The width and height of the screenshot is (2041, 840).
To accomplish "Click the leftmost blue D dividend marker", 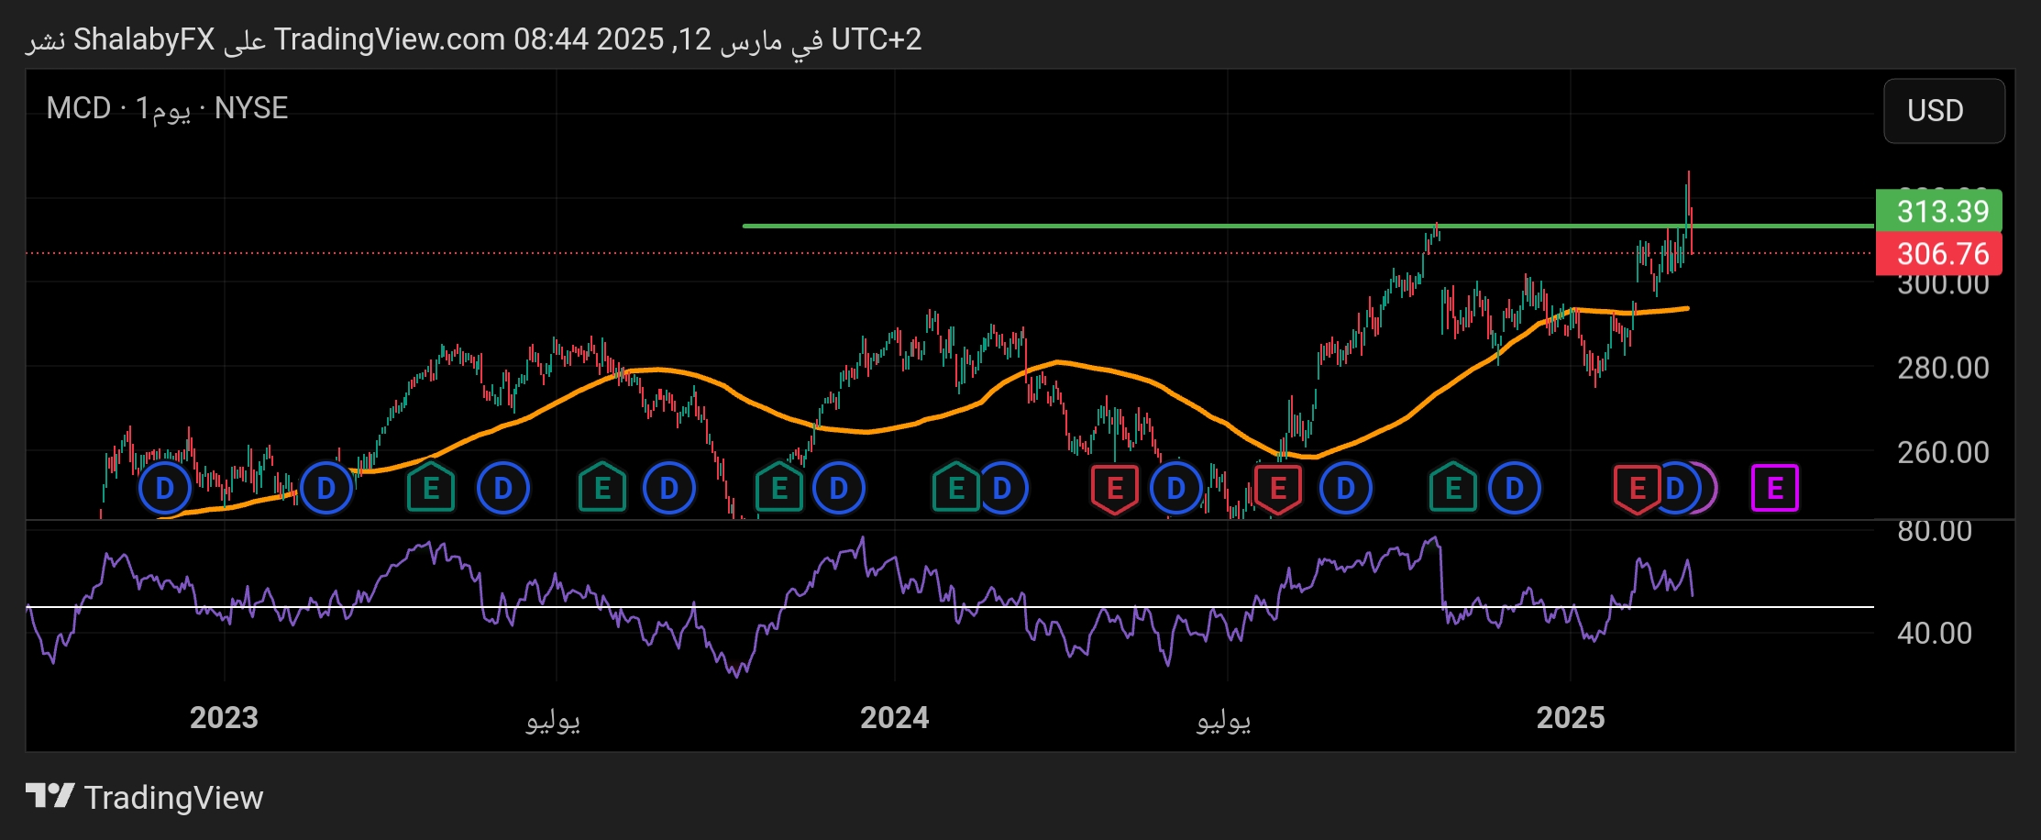I will (x=164, y=488).
